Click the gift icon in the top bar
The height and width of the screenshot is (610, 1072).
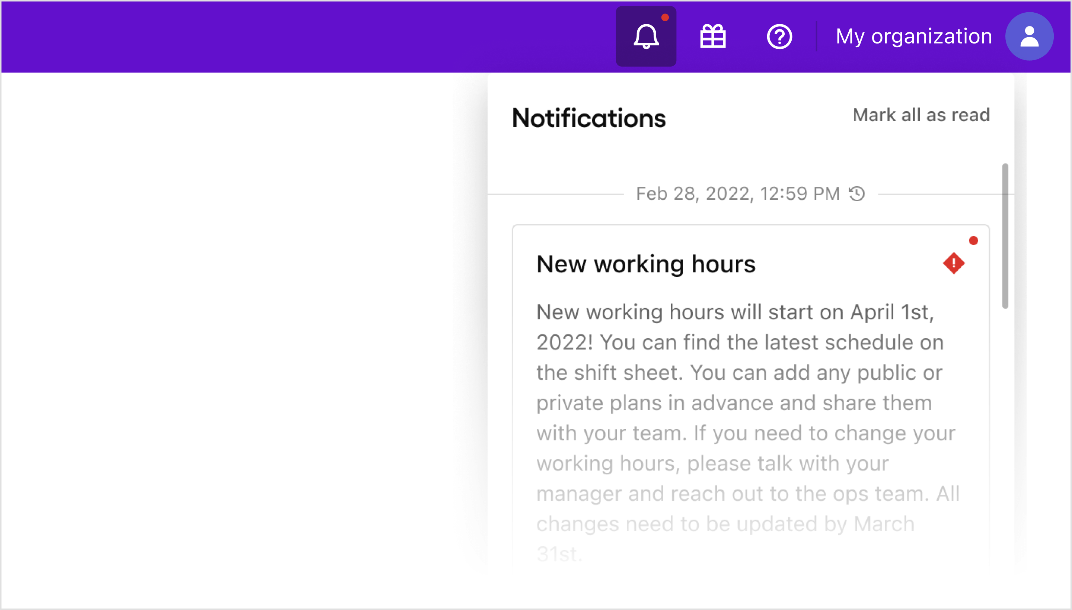[x=713, y=36]
